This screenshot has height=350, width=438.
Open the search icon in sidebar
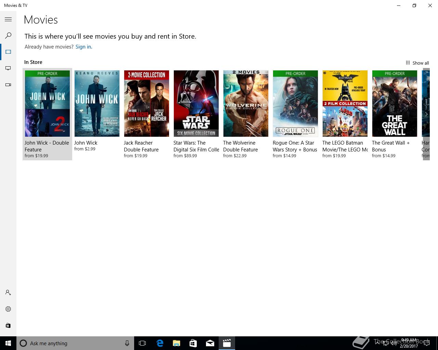8,36
